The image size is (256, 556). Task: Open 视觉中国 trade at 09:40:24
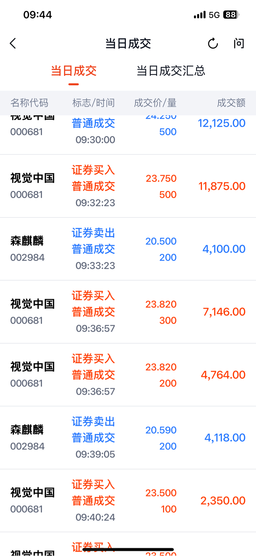(128, 501)
